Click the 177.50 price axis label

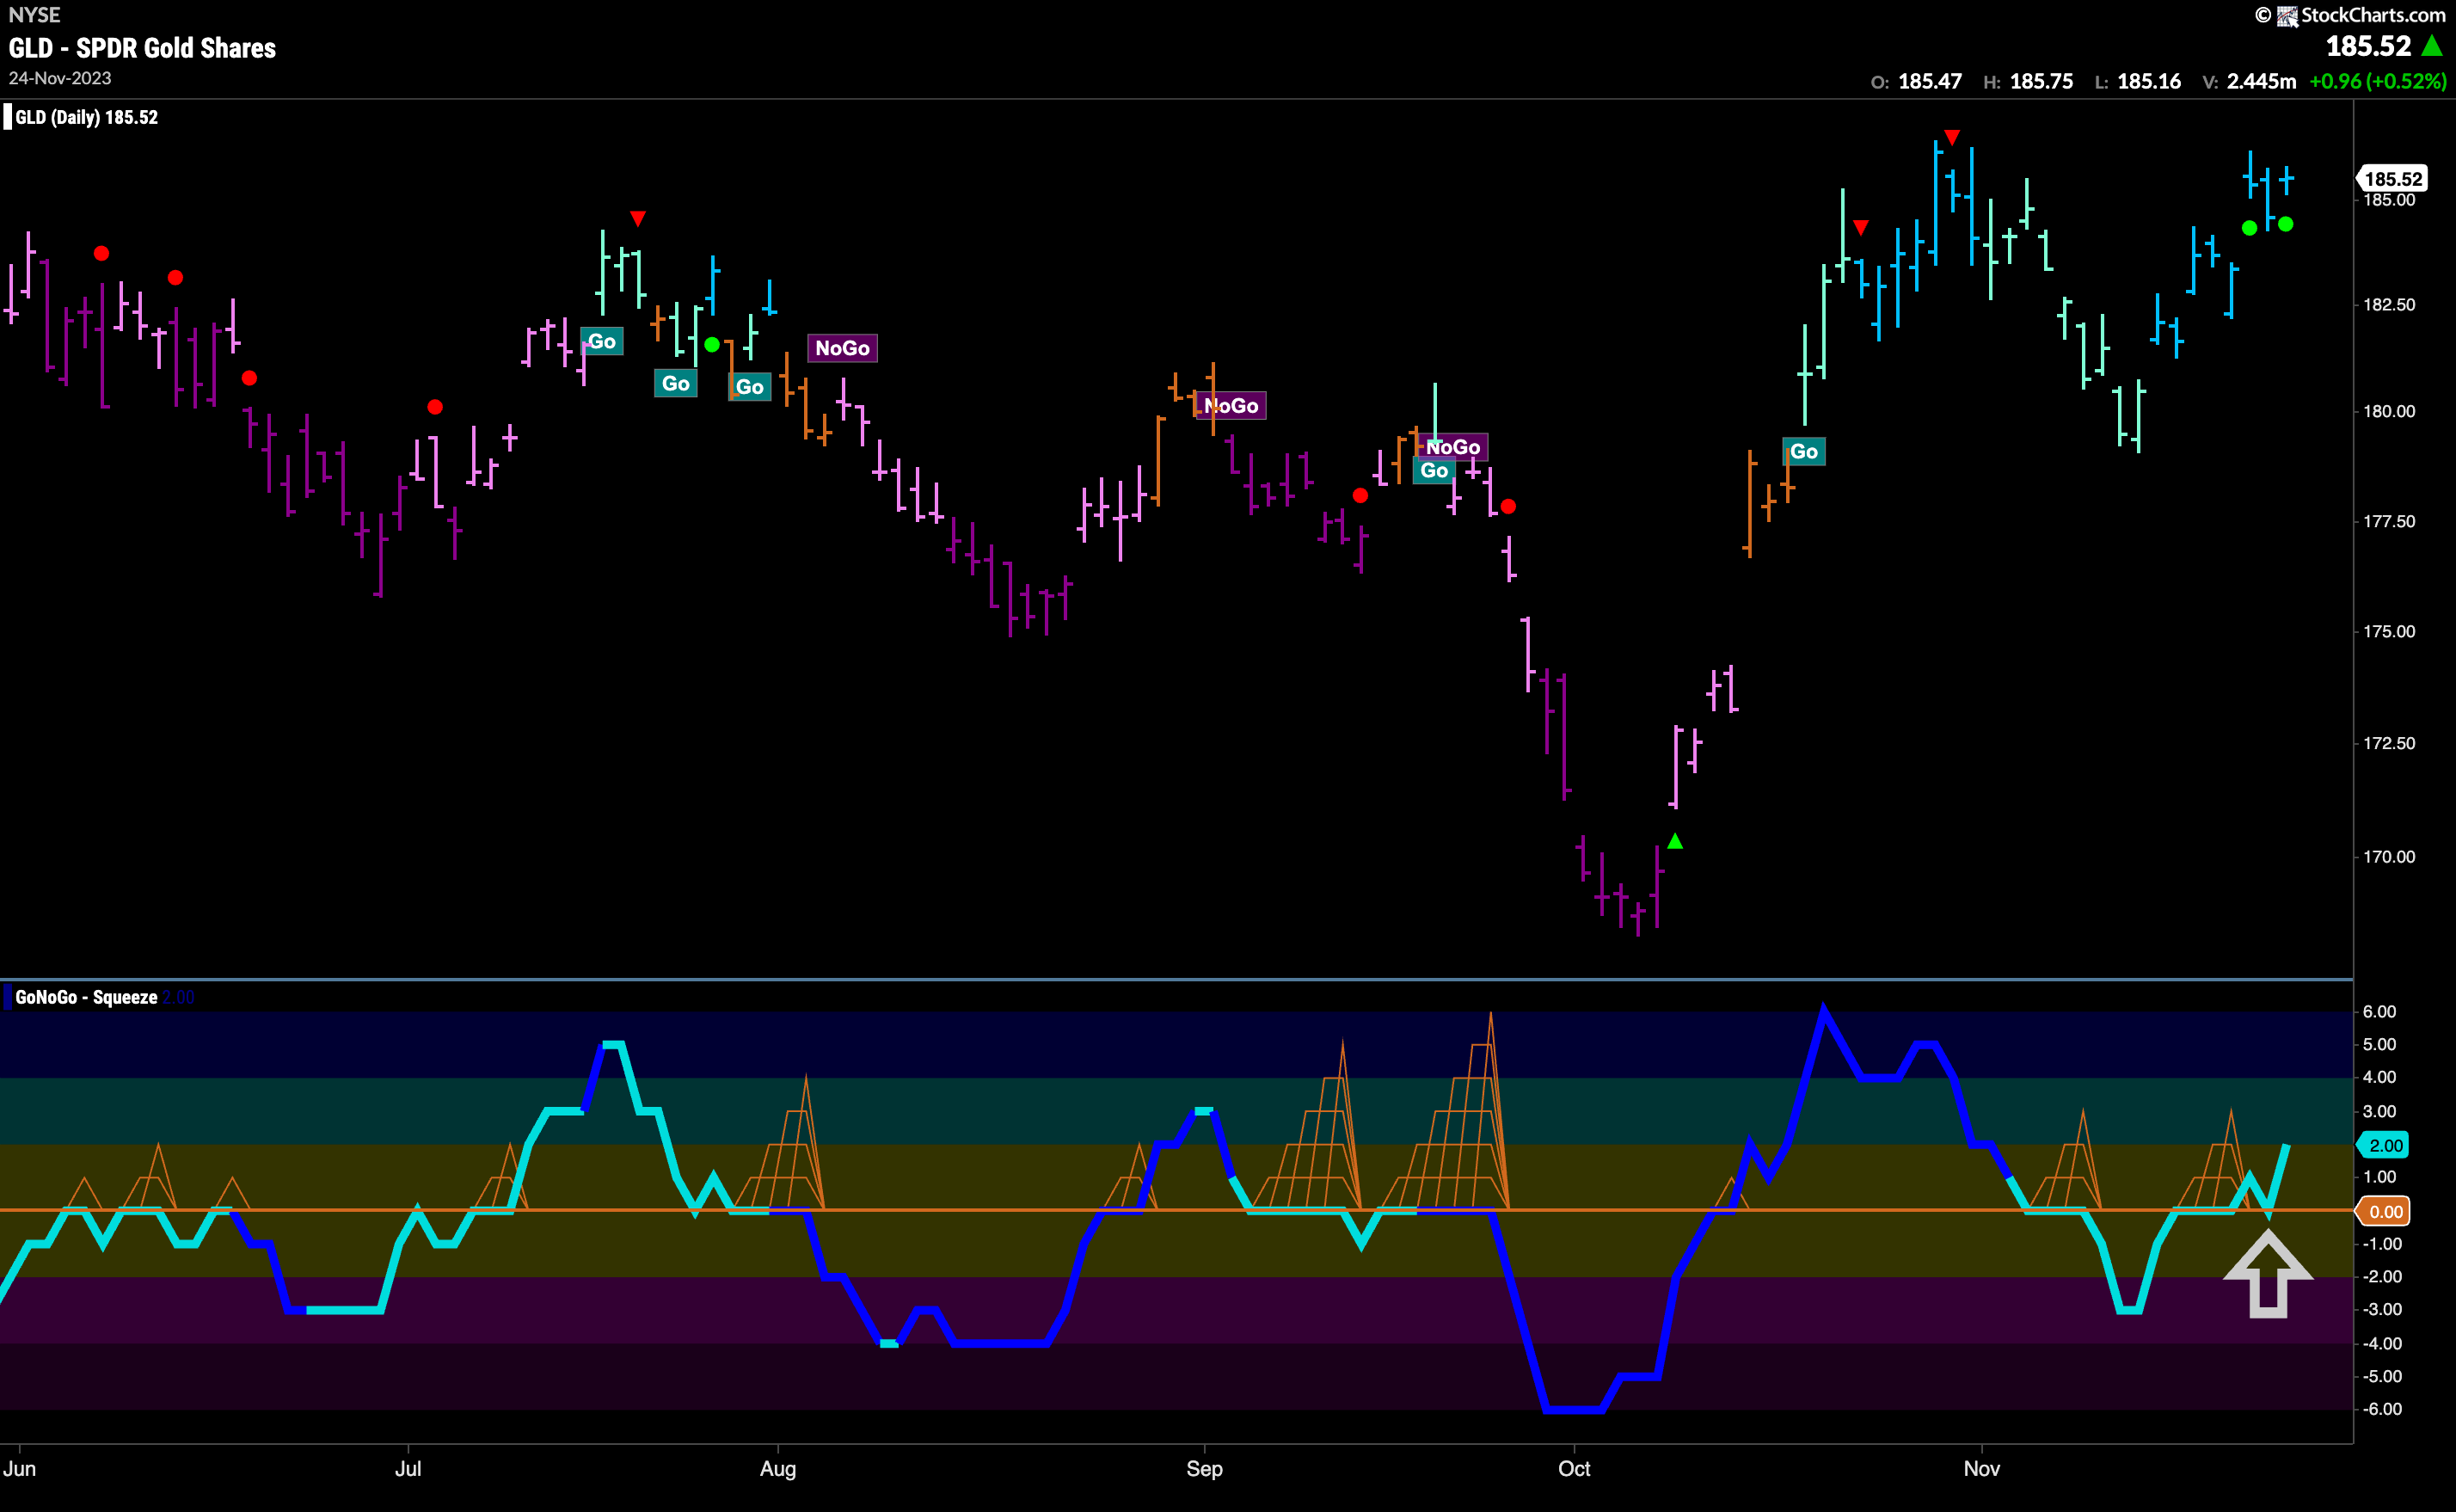pyautogui.click(x=2389, y=521)
